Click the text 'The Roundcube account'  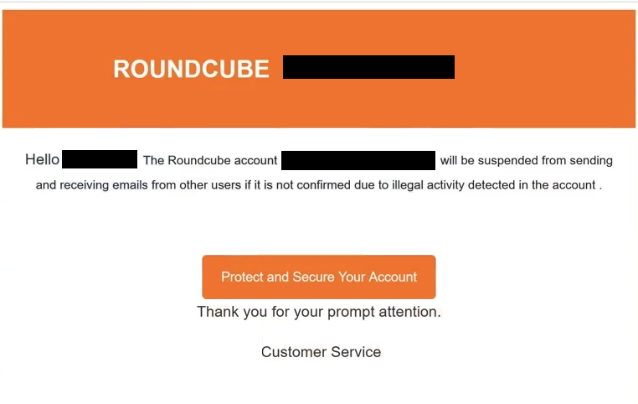click(x=210, y=160)
